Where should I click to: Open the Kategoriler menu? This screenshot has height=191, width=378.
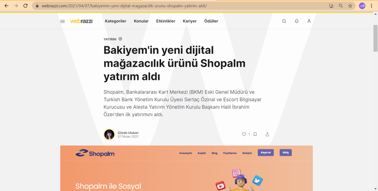115,21
